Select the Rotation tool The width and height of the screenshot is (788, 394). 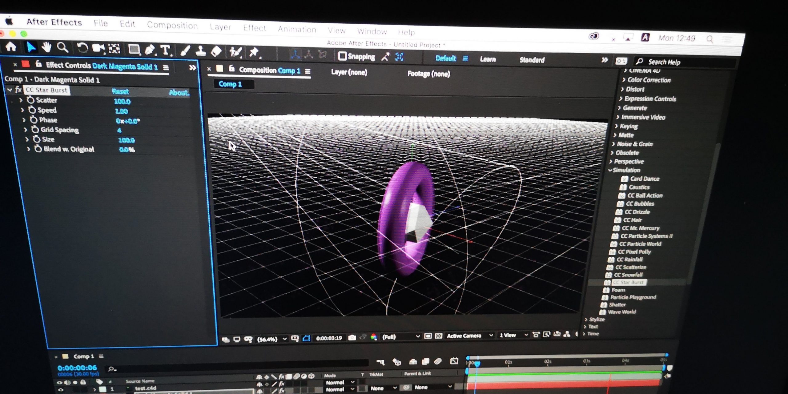(x=82, y=48)
